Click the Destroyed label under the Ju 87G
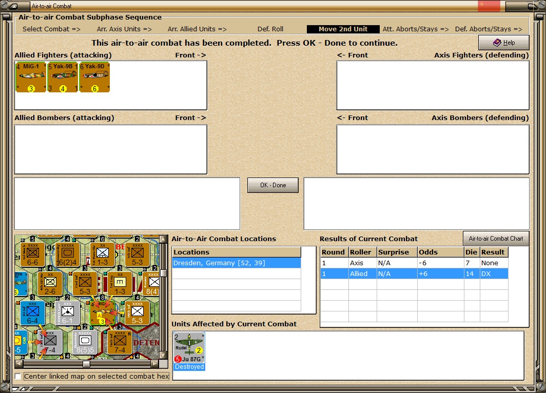This screenshot has width=546, height=393. [x=189, y=367]
